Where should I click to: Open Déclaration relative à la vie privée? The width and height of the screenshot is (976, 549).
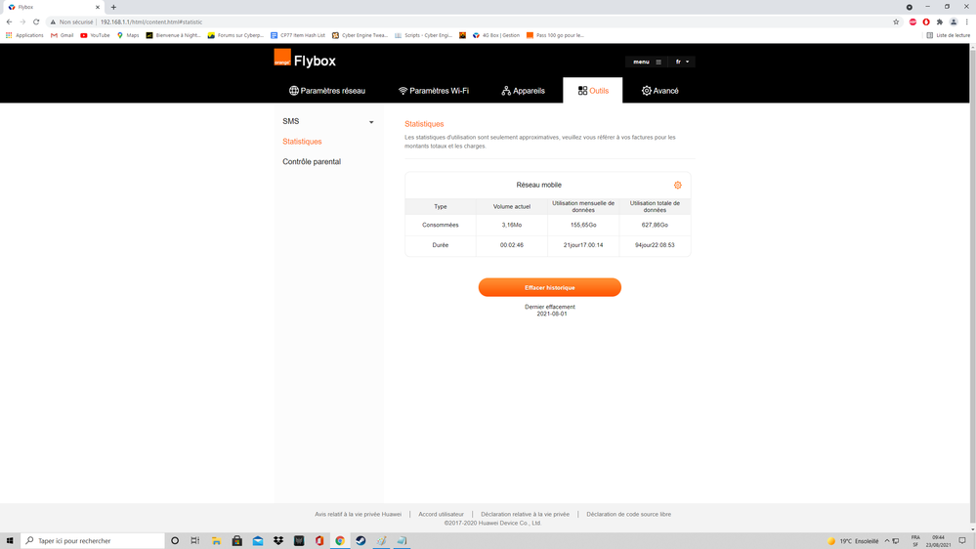click(525, 514)
